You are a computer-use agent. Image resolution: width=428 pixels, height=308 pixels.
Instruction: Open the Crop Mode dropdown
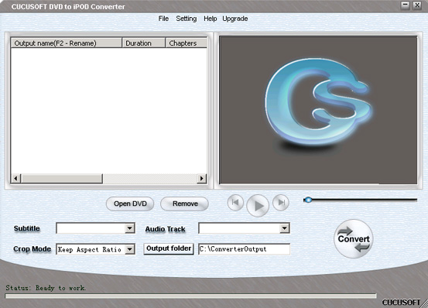point(130,249)
